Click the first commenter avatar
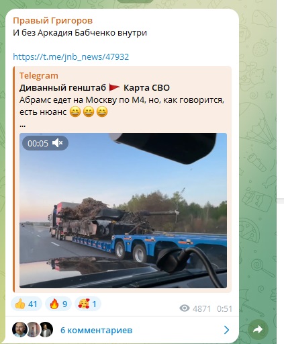 pyautogui.click(x=19, y=329)
